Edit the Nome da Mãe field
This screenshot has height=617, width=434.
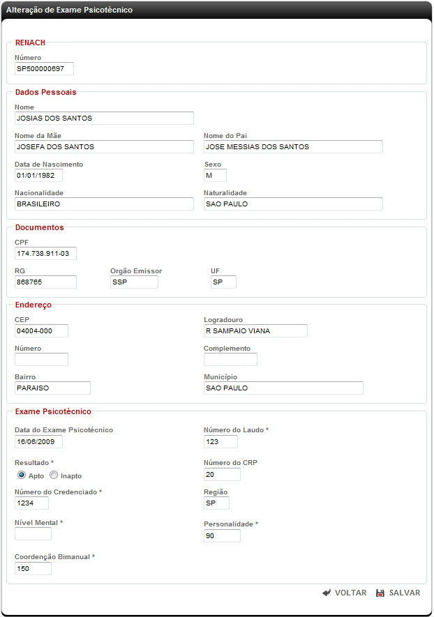point(104,146)
